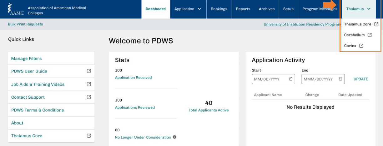Viewport: 383px width, 146px height.
Task: Open the Bulk Print Requests link
Action: [x=25, y=24]
